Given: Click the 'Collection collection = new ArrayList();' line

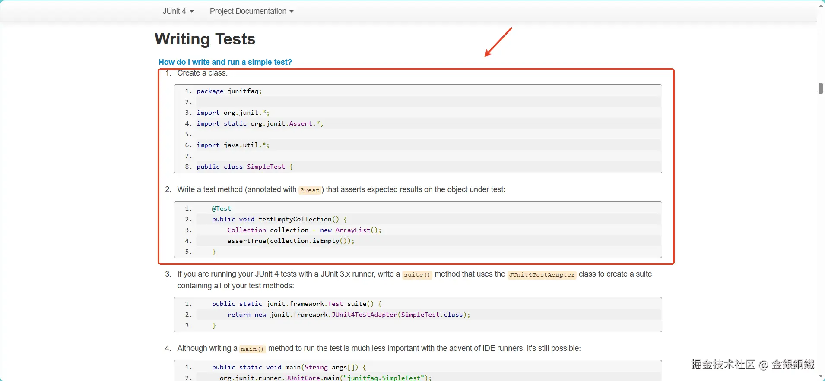Looking at the screenshot, I should 304,230.
